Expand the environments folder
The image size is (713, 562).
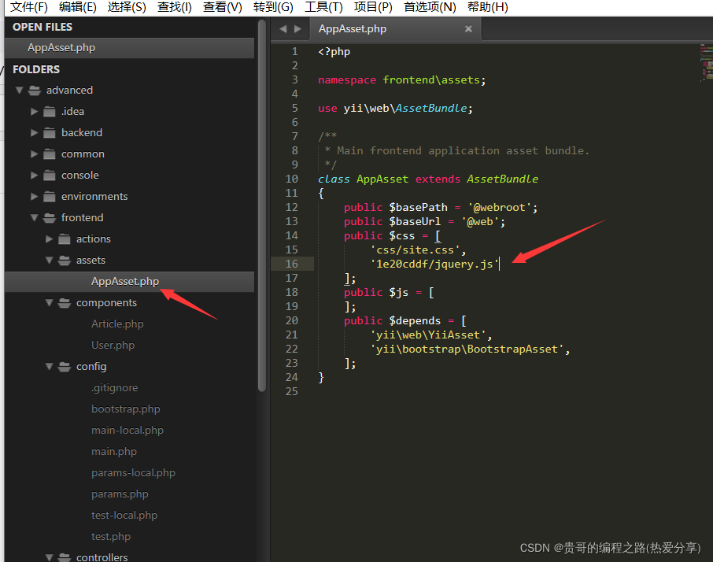click(34, 197)
